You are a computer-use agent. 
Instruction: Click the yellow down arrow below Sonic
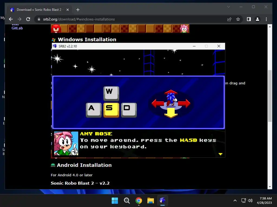[x=171, y=113]
